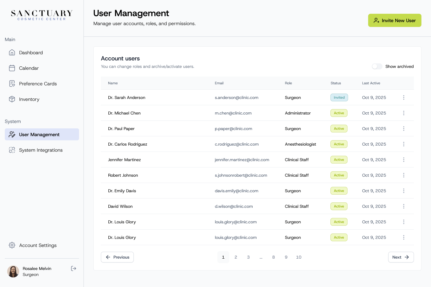Click the logout icon beside Rosalee Melvin
Screen dimensions: 431x287
(x=74, y=268)
